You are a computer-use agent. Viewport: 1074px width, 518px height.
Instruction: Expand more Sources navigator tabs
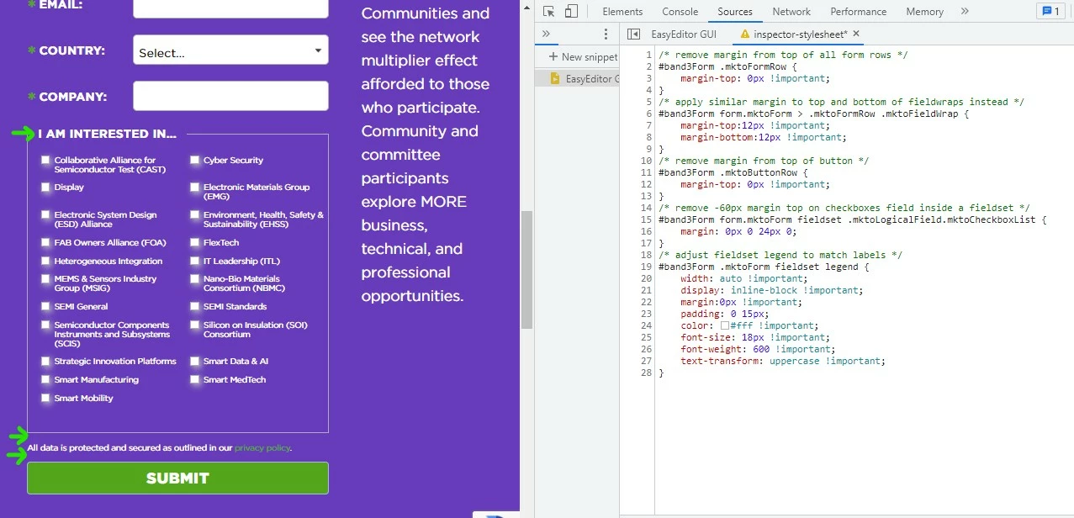point(546,34)
